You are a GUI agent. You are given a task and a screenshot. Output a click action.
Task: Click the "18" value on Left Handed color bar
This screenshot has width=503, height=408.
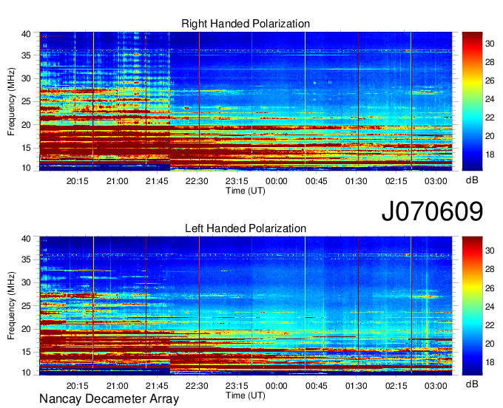click(490, 362)
